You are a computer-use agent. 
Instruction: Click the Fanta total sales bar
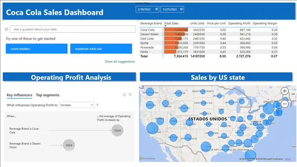170,51
